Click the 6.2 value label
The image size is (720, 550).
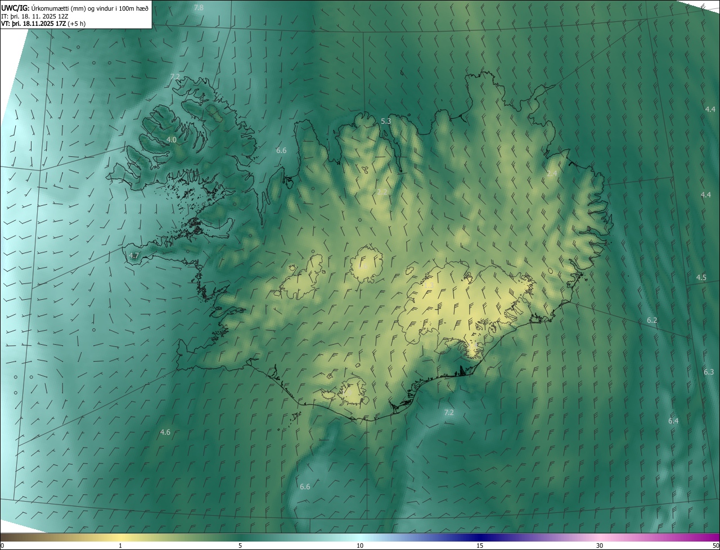coord(652,320)
